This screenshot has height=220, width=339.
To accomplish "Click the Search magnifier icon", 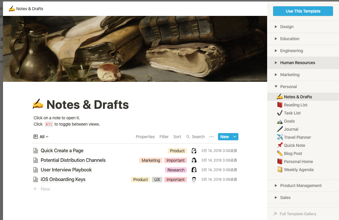I will [188, 137].
